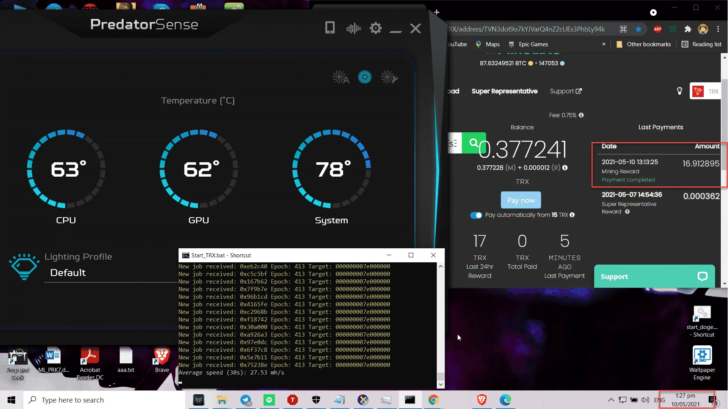Open the Wallpaper Engine desktop shortcut
Viewport: 728px width, 409px height.
click(x=702, y=363)
